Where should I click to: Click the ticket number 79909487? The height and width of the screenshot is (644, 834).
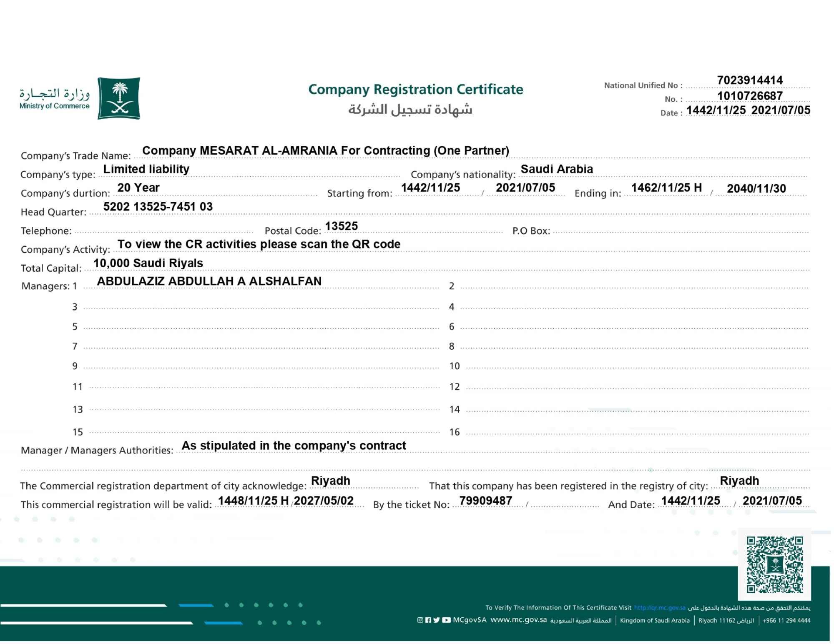tap(485, 501)
